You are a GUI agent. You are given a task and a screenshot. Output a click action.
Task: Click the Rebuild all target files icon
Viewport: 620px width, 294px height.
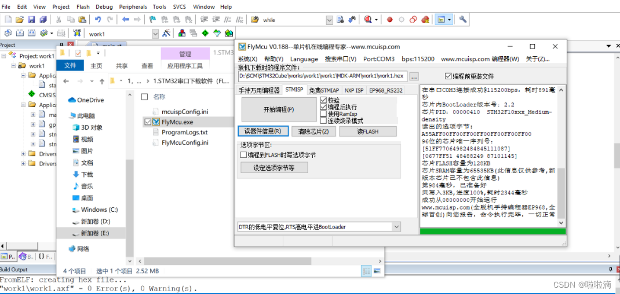click(32, 33)
